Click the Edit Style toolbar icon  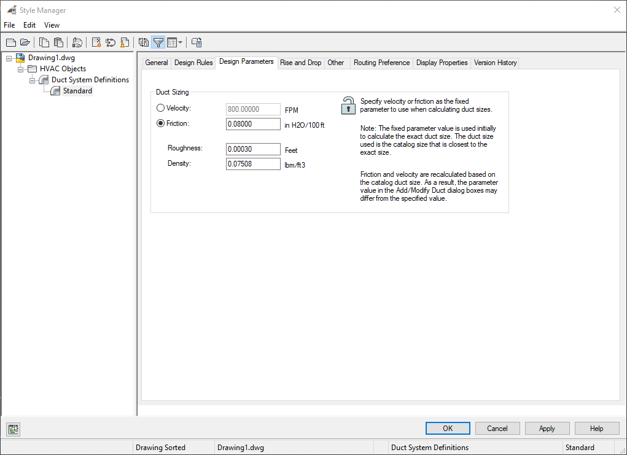[77, 42]
